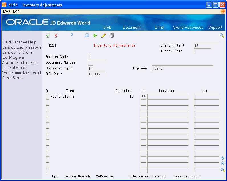Screen dimensions: 227x181
Task: Open the Tools menu
Action: pyautogui.click(x=6, y=11)
